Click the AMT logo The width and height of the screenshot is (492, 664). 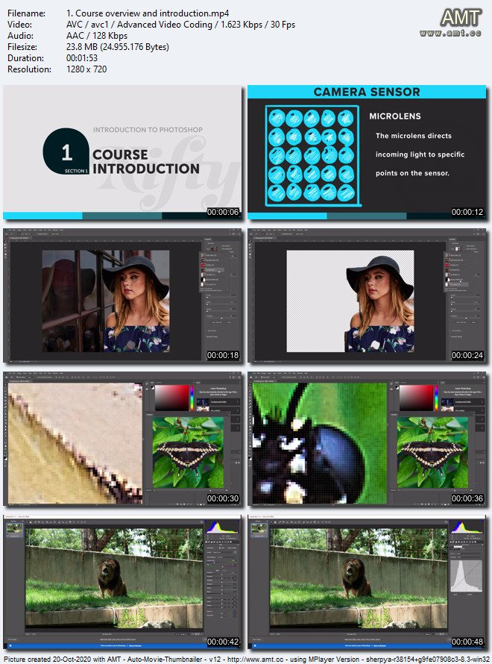pos(461,18)
